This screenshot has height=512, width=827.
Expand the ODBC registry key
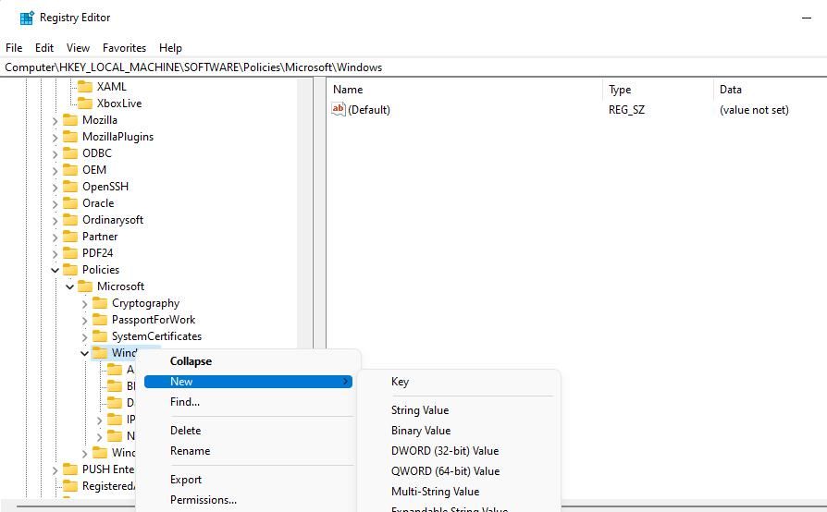pos(55,153)
